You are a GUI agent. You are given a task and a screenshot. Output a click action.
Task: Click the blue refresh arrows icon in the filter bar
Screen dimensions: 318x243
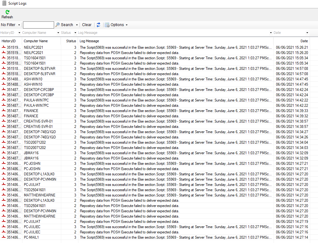(98, 25)
